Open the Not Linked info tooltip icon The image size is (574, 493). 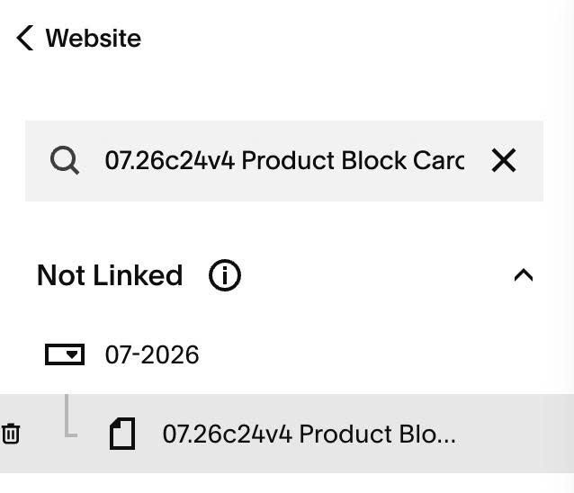[x=224, y=275]
